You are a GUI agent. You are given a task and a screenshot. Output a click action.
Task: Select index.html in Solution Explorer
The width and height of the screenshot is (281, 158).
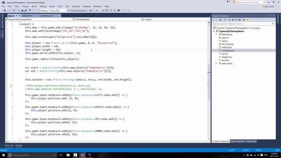(x=227, y=47)
